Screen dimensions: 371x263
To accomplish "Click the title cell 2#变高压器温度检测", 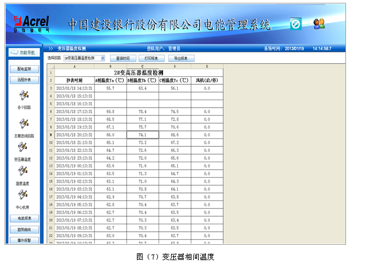I will (x=139, y=73).
